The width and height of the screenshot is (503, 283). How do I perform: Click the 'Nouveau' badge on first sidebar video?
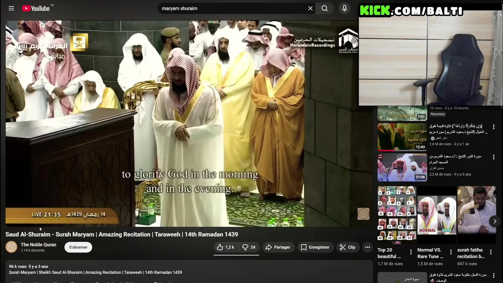437,114
